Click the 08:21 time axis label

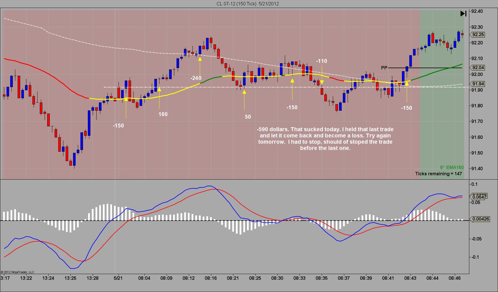pos(233,278)
